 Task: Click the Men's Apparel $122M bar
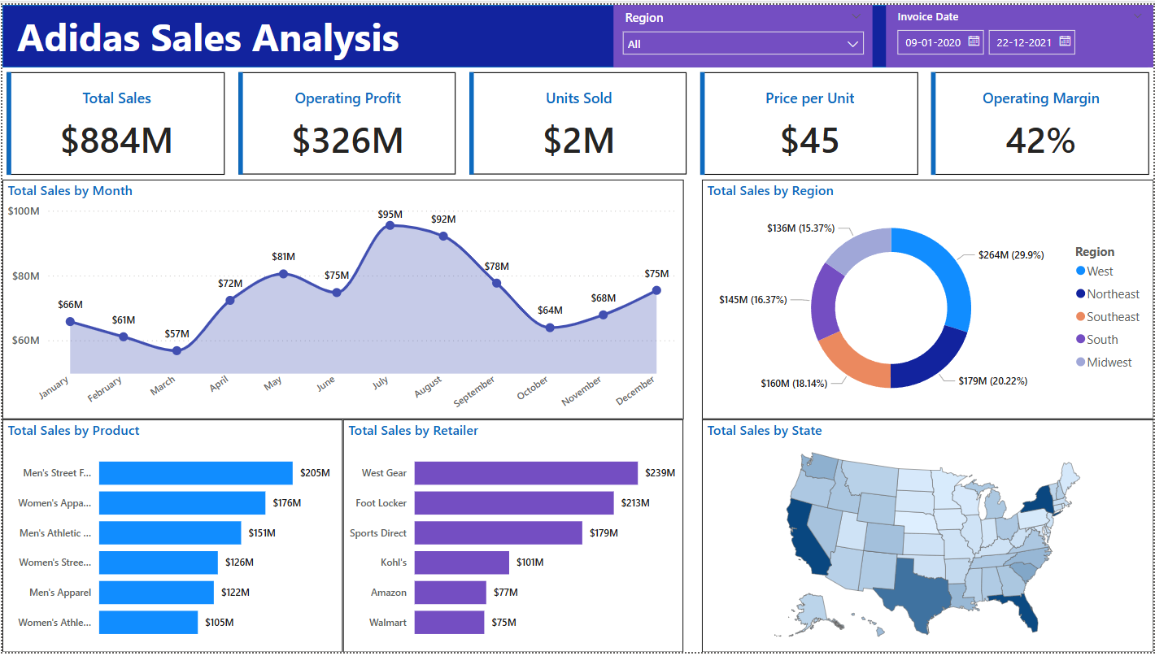[156, 593]
